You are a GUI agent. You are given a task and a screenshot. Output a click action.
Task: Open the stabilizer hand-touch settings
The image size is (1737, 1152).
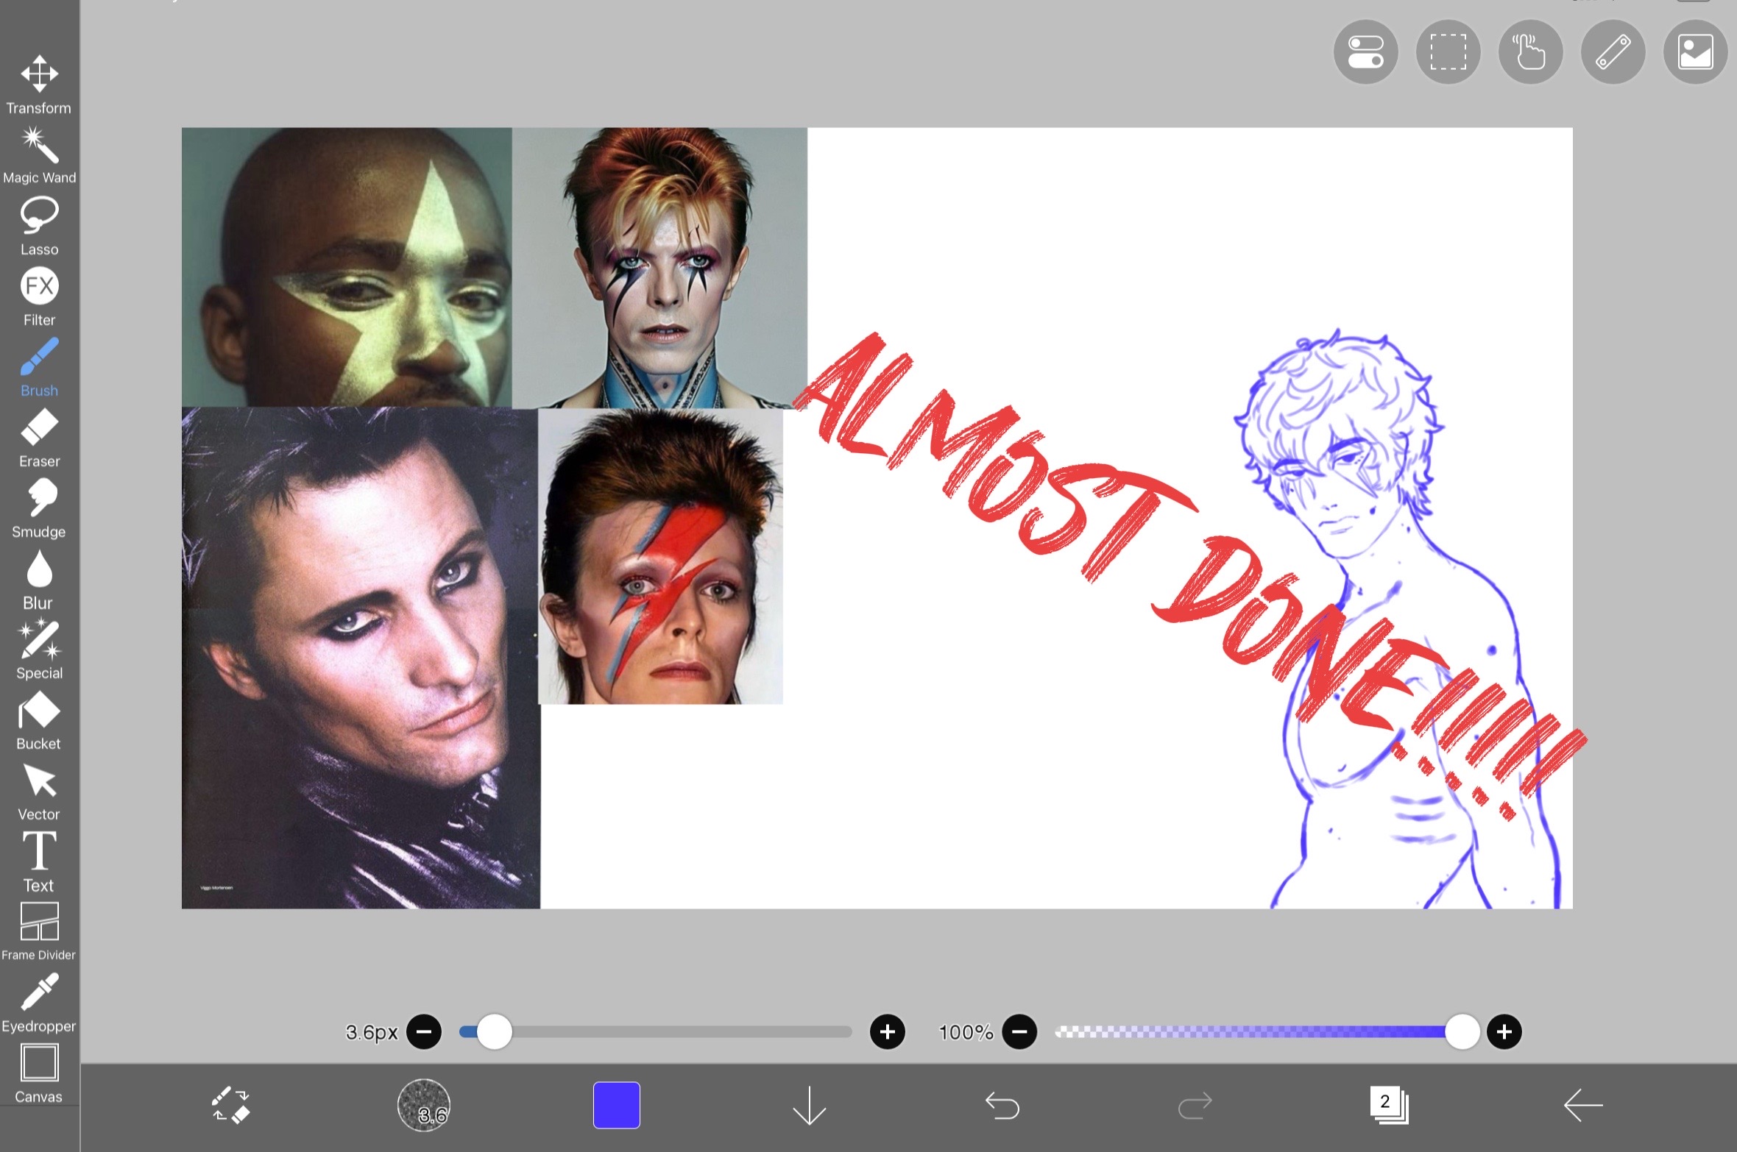point(1531,52)
